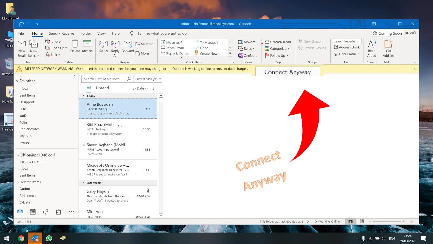Expand the Saeed Agberia conversation
This screenshot has width=433, height=244.
84,145
